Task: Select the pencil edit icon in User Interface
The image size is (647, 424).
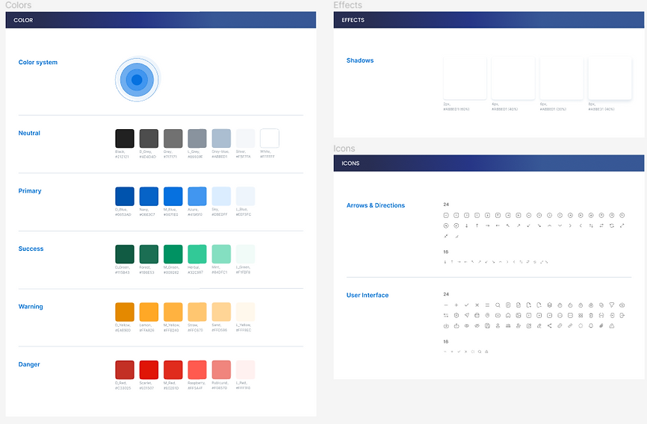Action: click(x=539, y=325)
